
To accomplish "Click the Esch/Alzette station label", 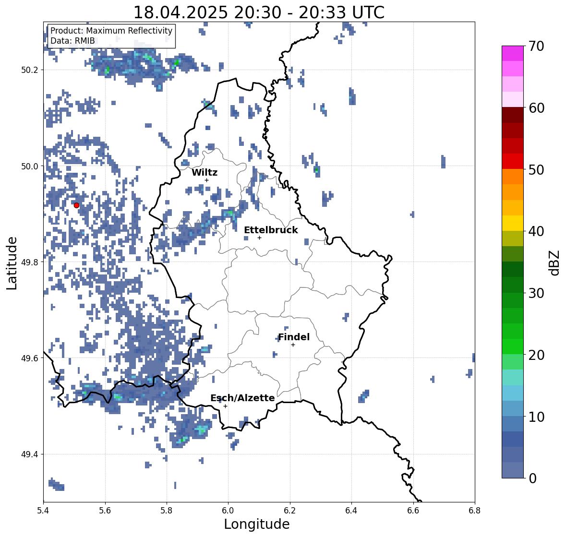I will pyautogui.click(x=242, y=398).
